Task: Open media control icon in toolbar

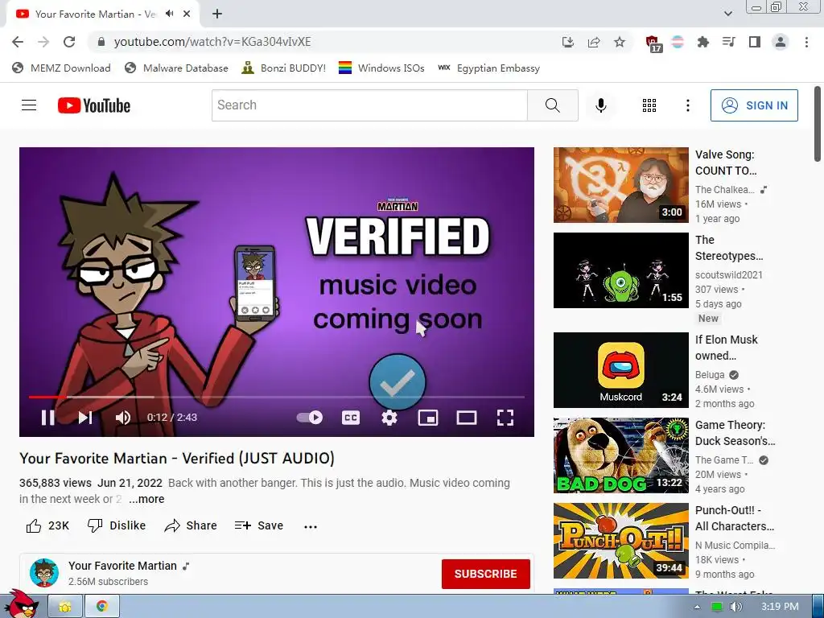Action: pyautogui.click(x=728, y=42)
